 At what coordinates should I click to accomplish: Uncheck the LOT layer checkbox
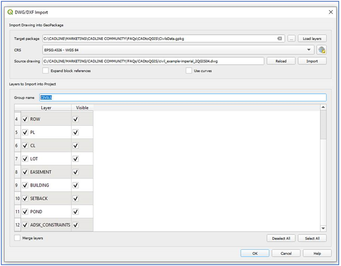(x=25, y=159)
